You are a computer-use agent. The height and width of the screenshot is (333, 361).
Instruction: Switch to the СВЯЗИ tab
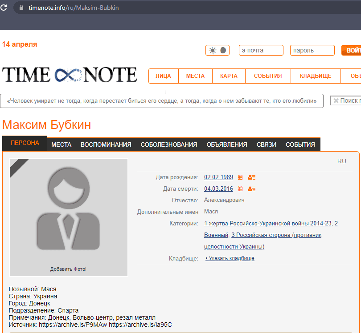[x=267, y=144]
